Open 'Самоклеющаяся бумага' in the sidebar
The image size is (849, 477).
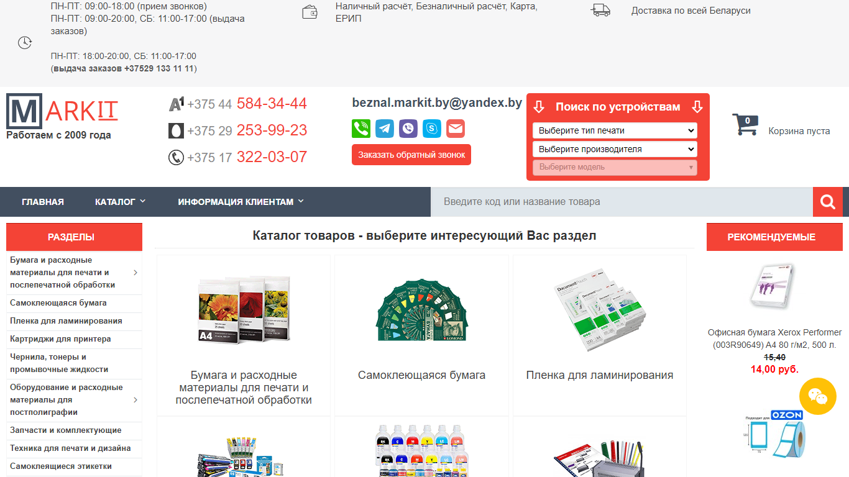point(58,303)
